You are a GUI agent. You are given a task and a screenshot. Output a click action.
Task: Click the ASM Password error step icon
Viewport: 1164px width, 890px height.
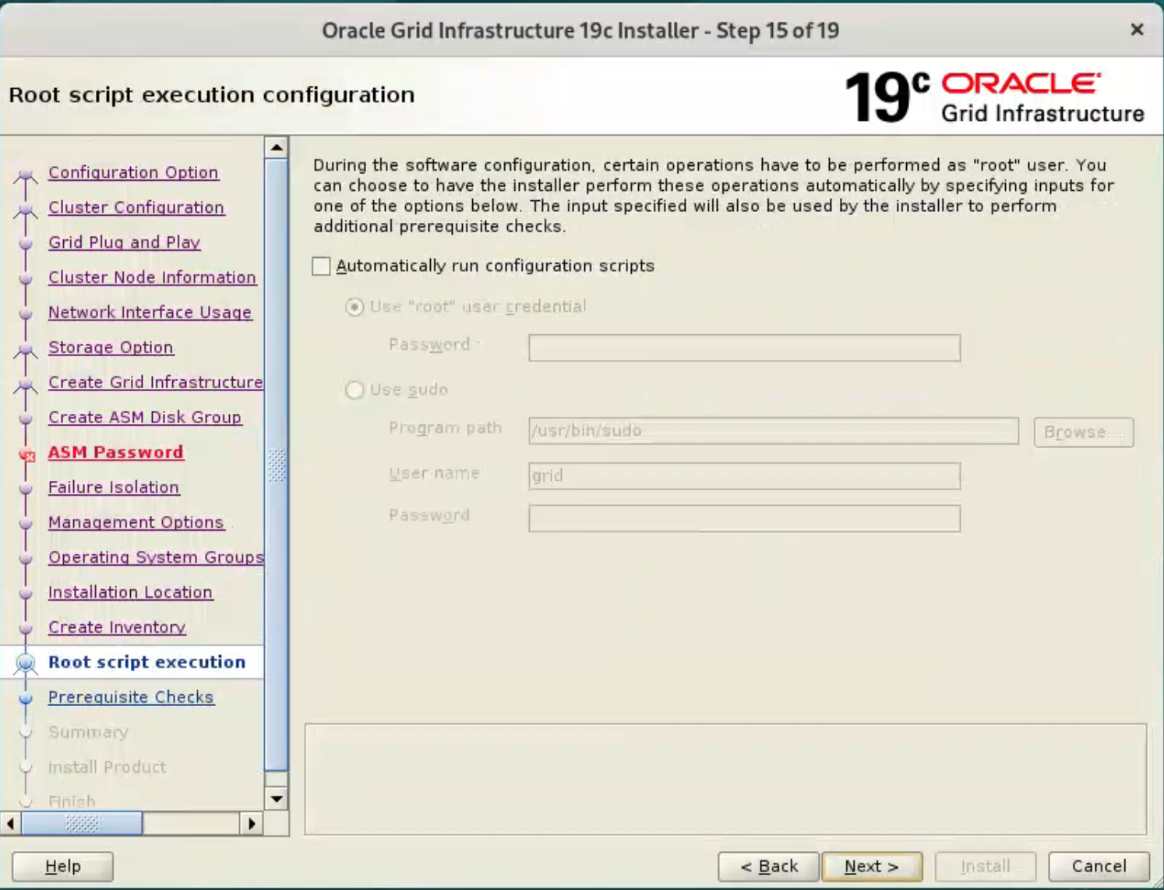click(26, 455)
